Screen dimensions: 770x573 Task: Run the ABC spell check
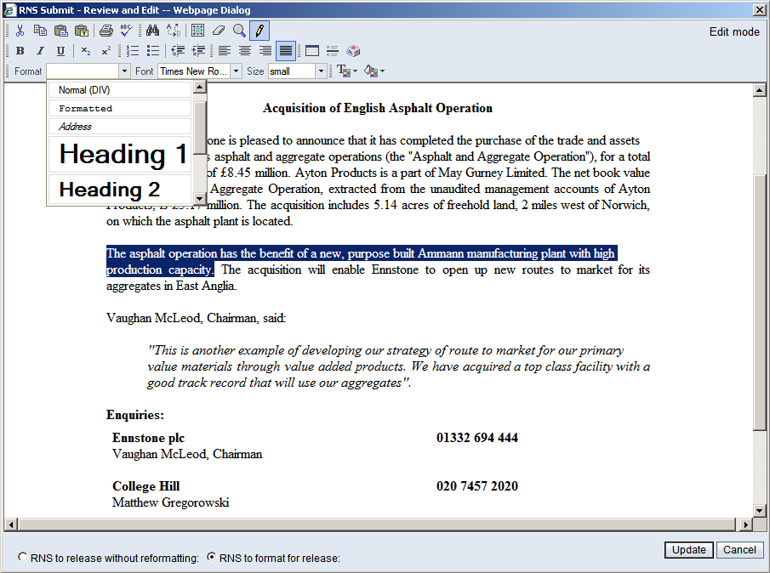pos(127,31)
